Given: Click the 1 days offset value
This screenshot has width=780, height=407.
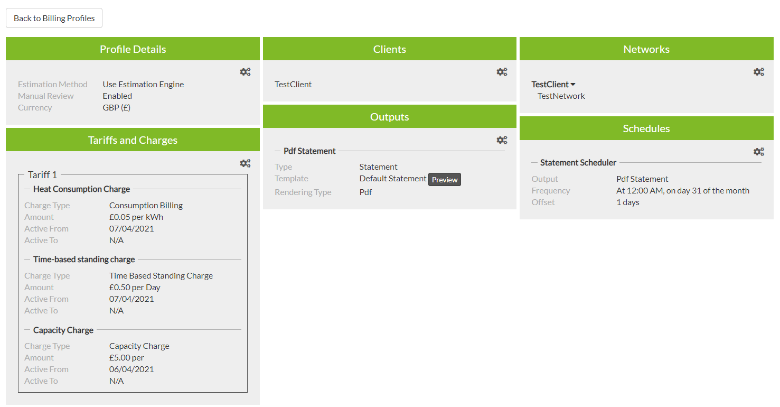Looking at the screenshot, I should click(628, 202).
